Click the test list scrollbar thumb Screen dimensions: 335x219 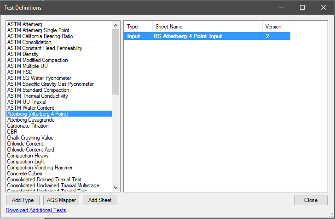click(116, 62)
